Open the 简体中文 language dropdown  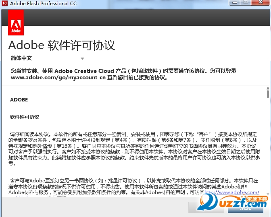(x=47, y=58)
